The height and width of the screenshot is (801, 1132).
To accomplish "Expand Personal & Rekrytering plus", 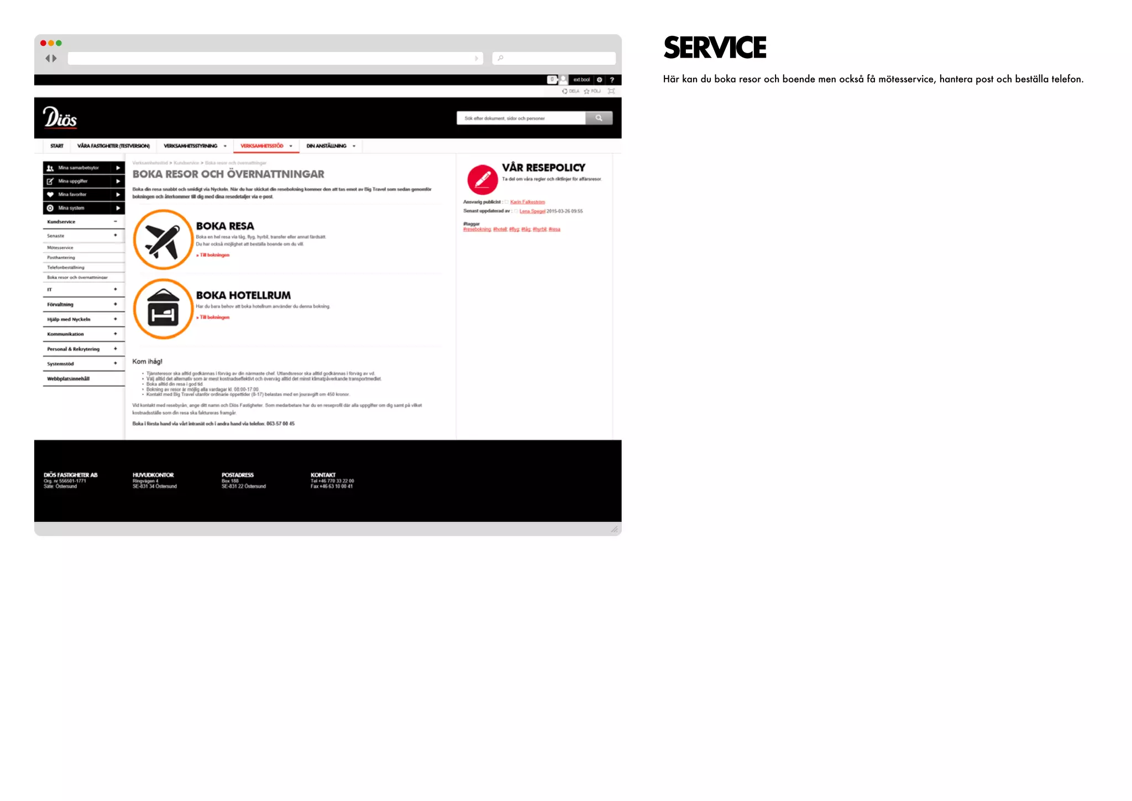I will click(116, 349).
